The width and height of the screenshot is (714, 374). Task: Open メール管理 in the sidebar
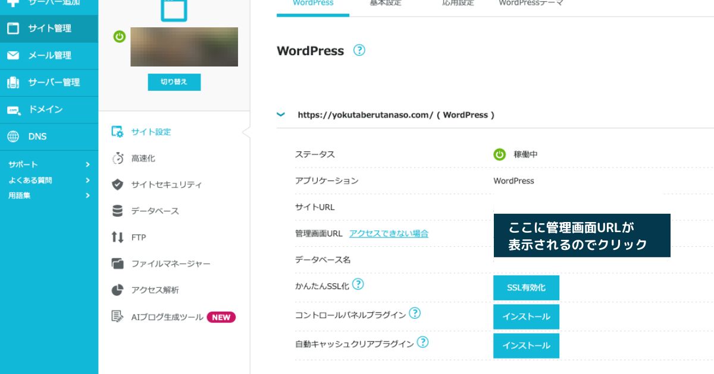tap(49, 55)
